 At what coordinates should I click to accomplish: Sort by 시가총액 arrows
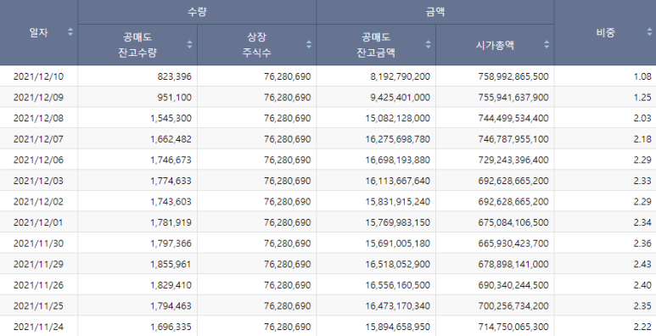(x=547, y=44)
